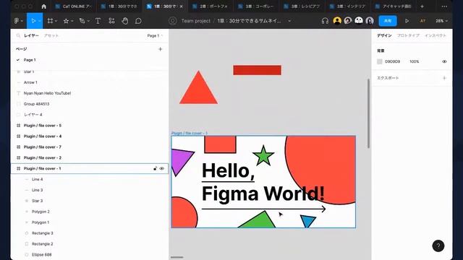Image resolution: width=463 pixels, height=260 pixels.
Task: Select the Rectangle 3 layer
Action: tap(89, 233)
